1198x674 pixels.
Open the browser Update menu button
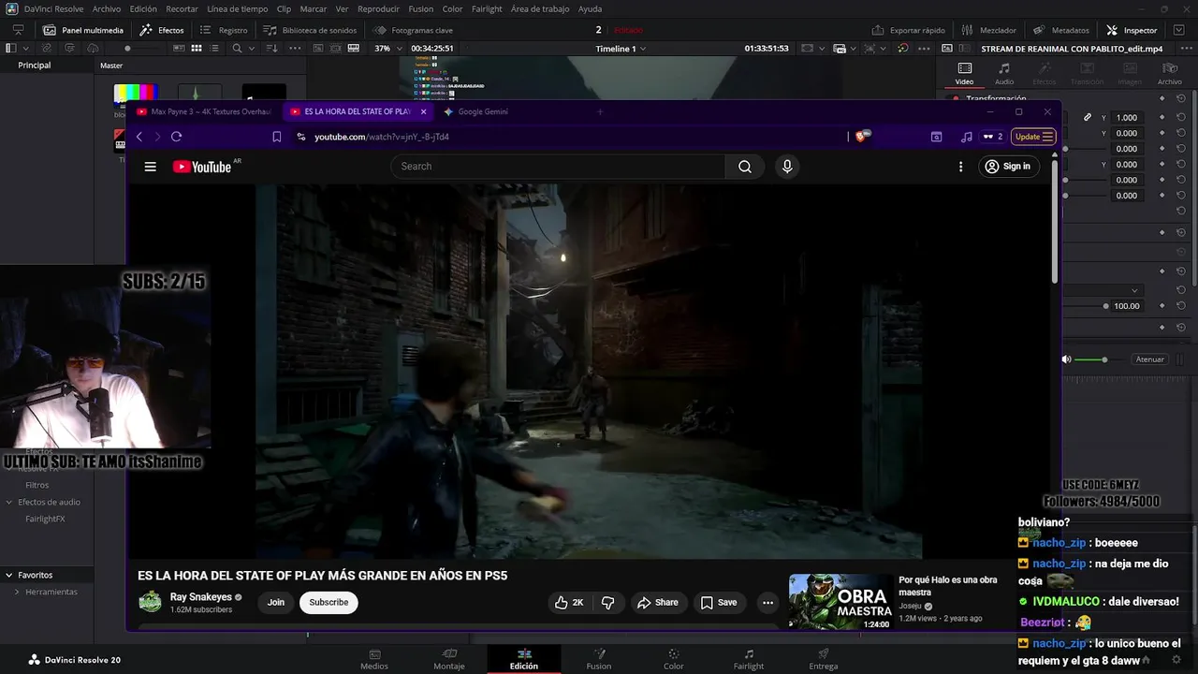click(1034, 137)
